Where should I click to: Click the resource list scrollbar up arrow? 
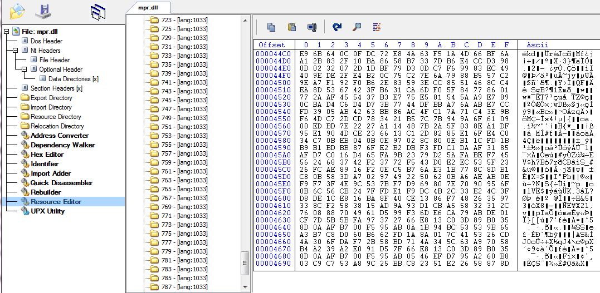[x=244, y=20]
